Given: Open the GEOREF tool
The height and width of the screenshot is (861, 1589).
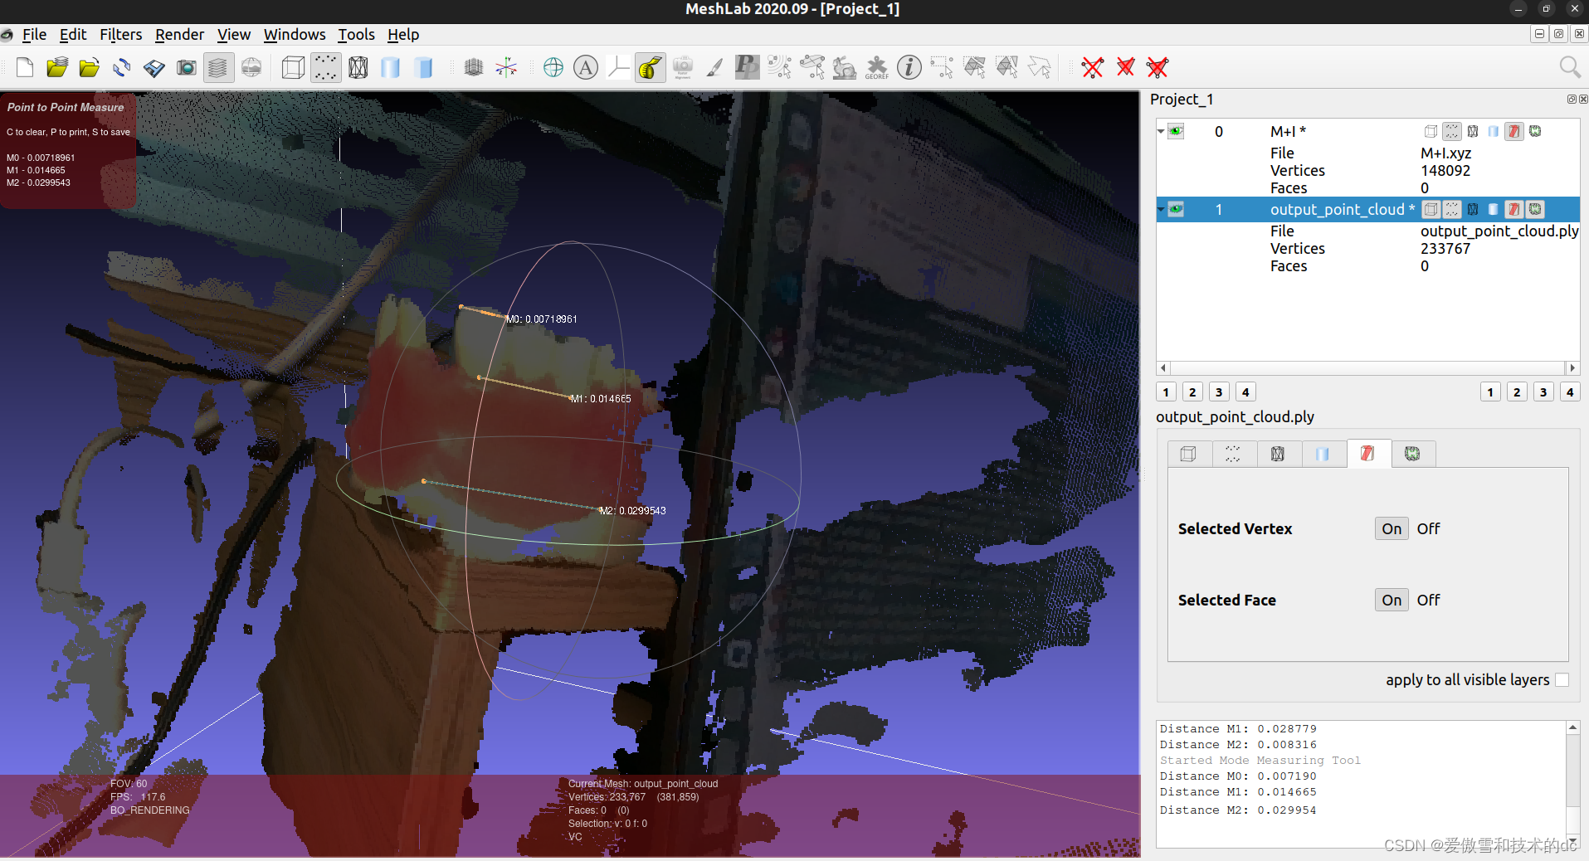Looking at the screenshot, I should point(877,67).
